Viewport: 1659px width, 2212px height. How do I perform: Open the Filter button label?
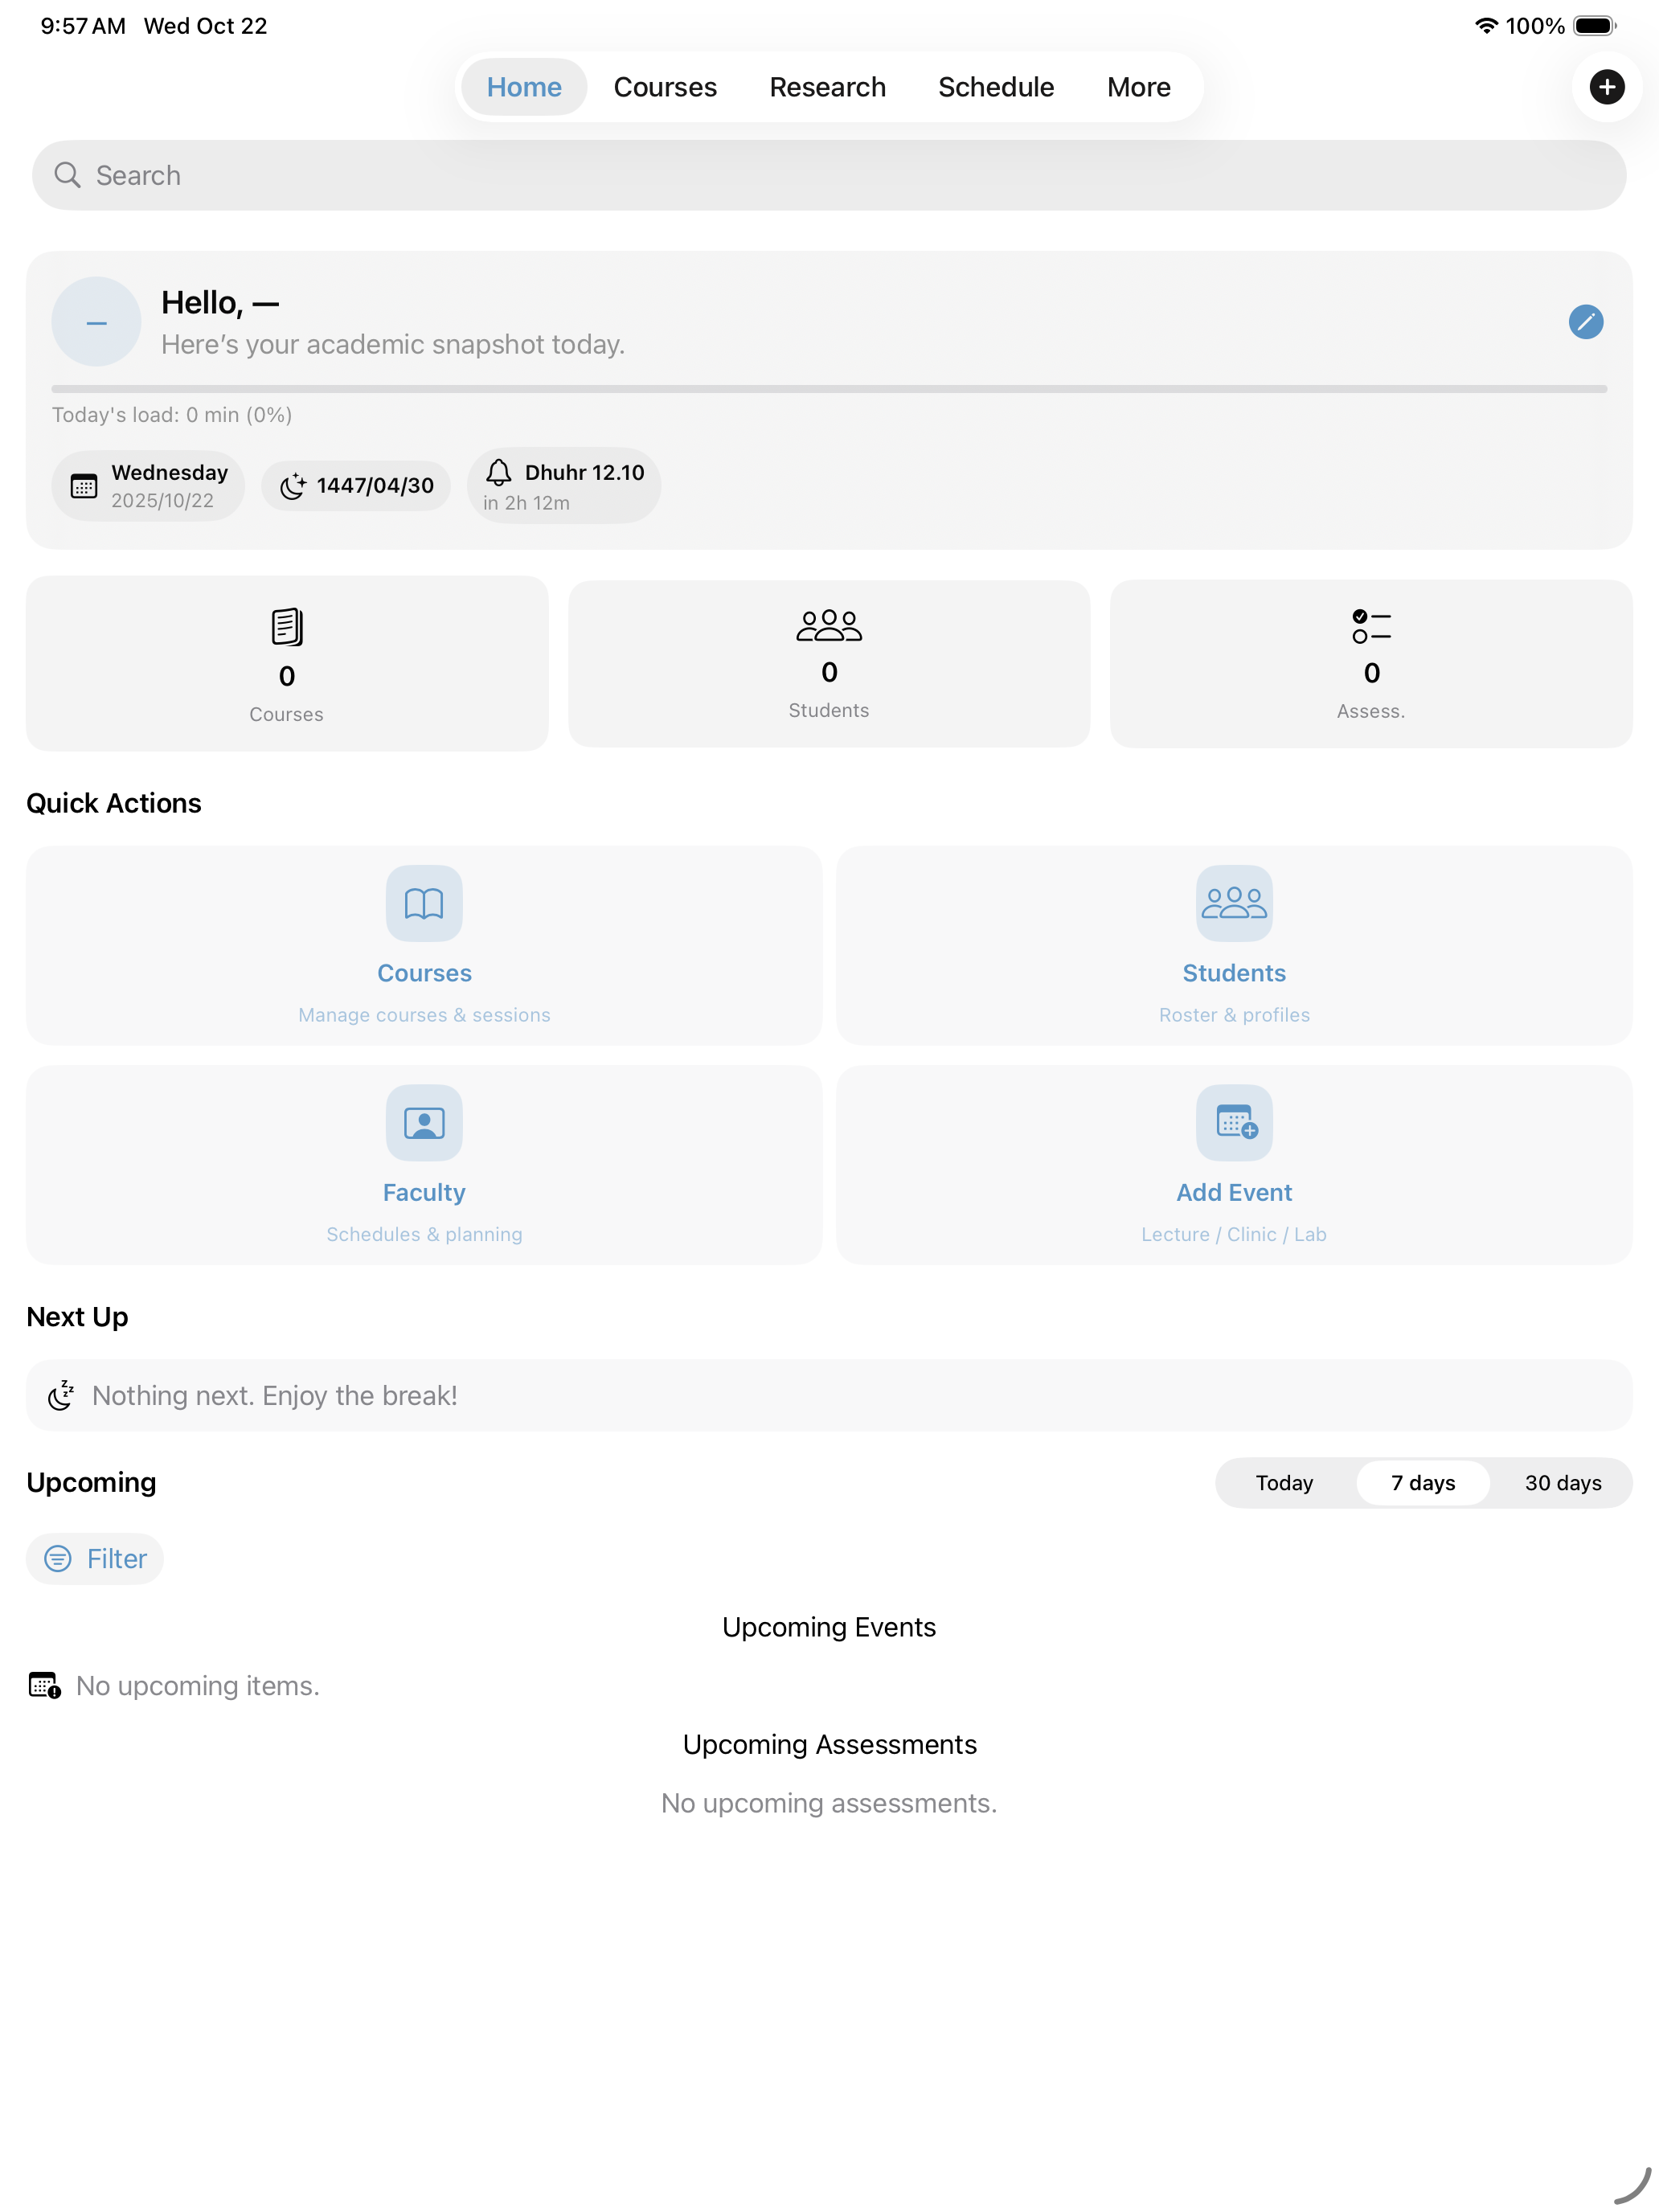116,1559
